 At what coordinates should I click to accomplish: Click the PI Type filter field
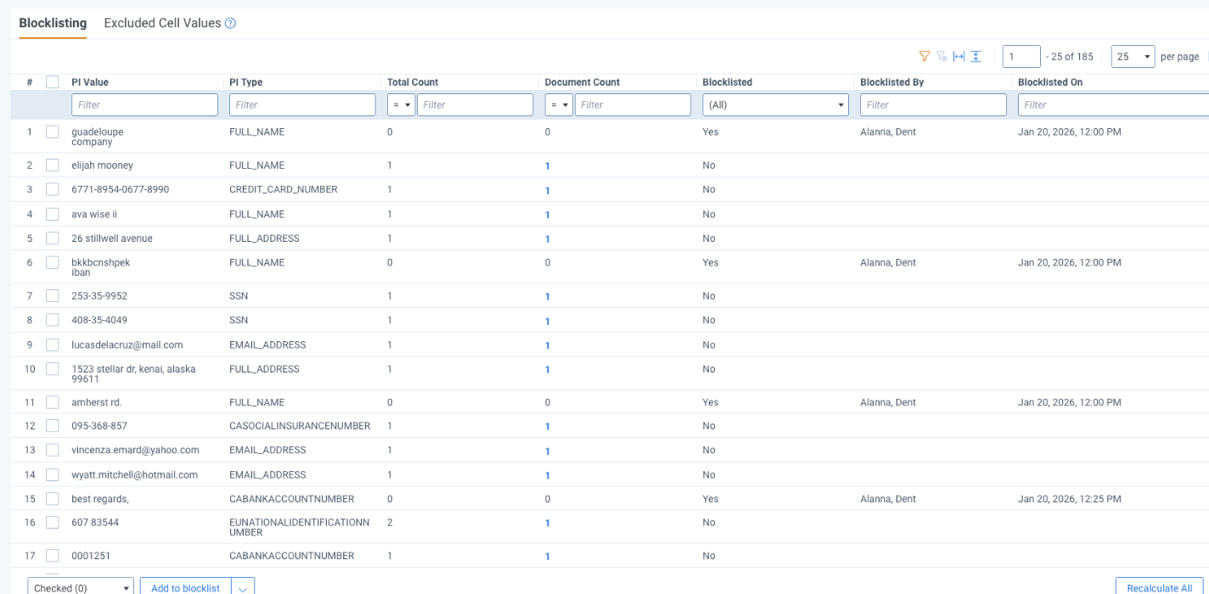[302, 104]
